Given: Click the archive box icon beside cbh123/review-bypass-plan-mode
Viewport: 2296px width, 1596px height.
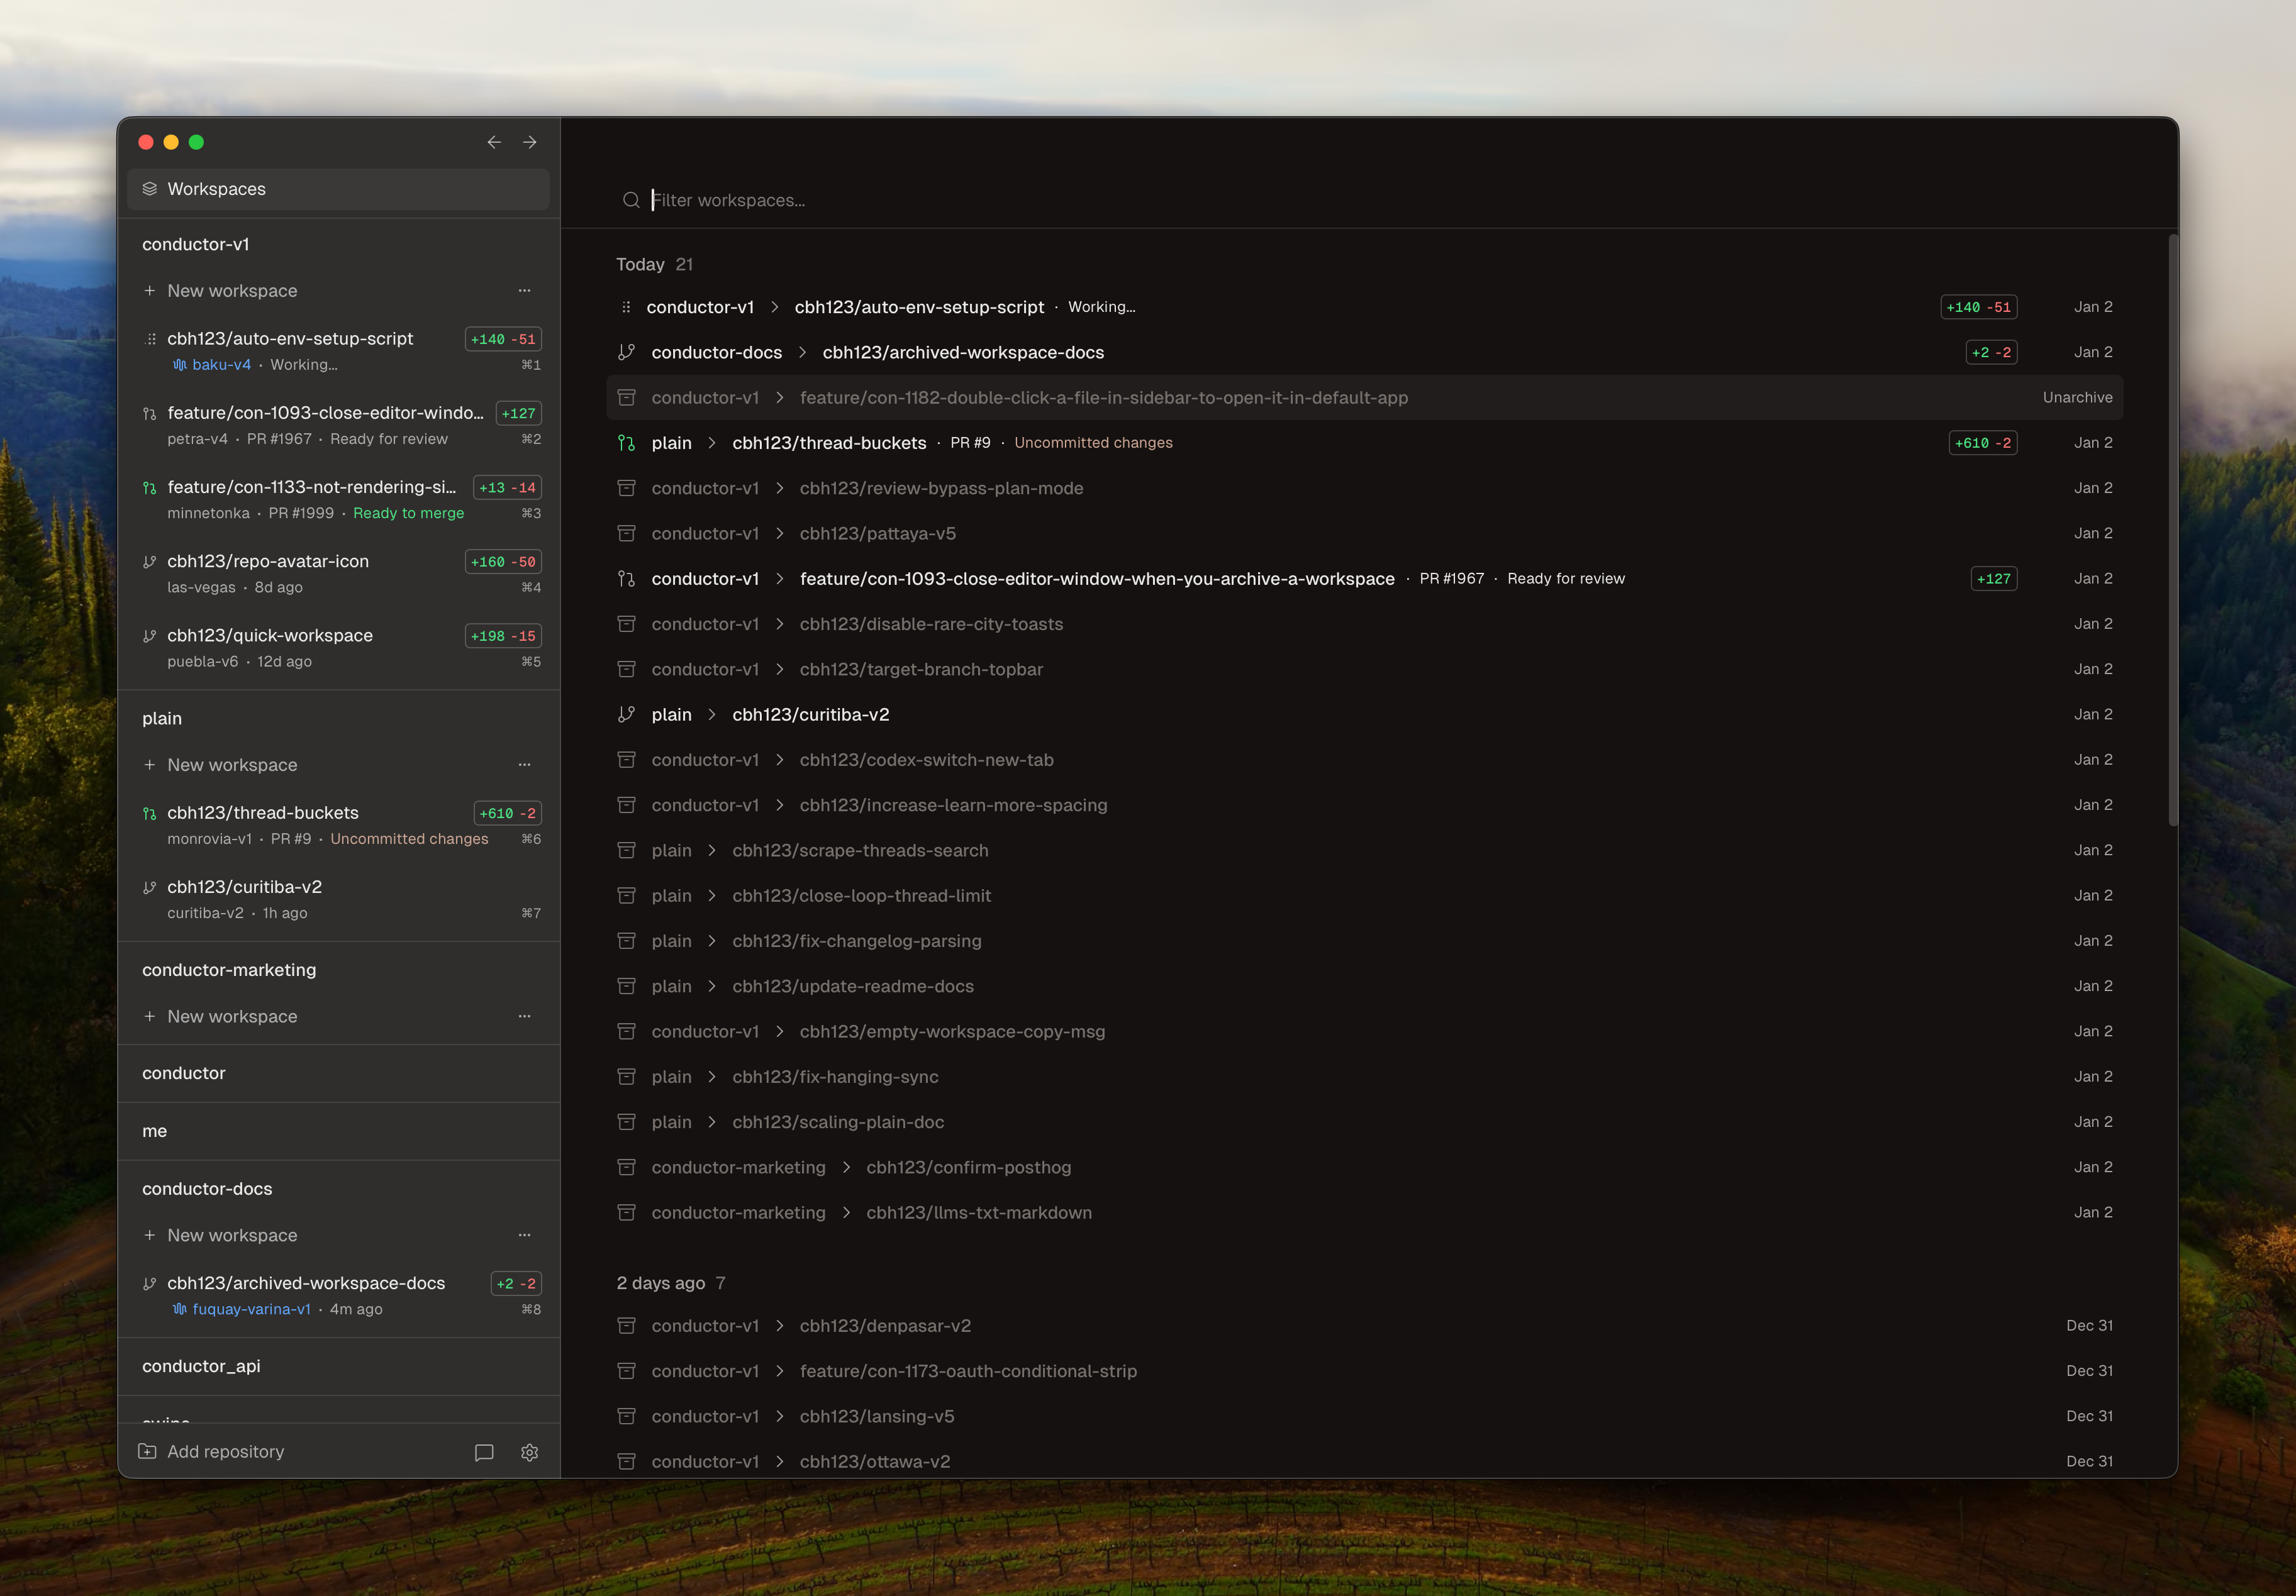Looking at the screenshot, I should (627, 488).
